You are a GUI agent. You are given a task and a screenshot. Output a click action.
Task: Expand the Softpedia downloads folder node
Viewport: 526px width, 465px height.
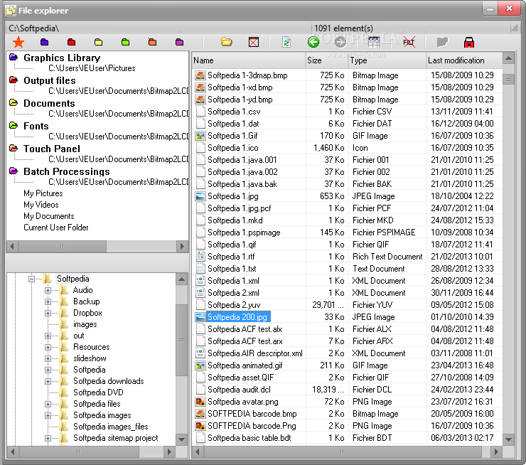[48, 382]
